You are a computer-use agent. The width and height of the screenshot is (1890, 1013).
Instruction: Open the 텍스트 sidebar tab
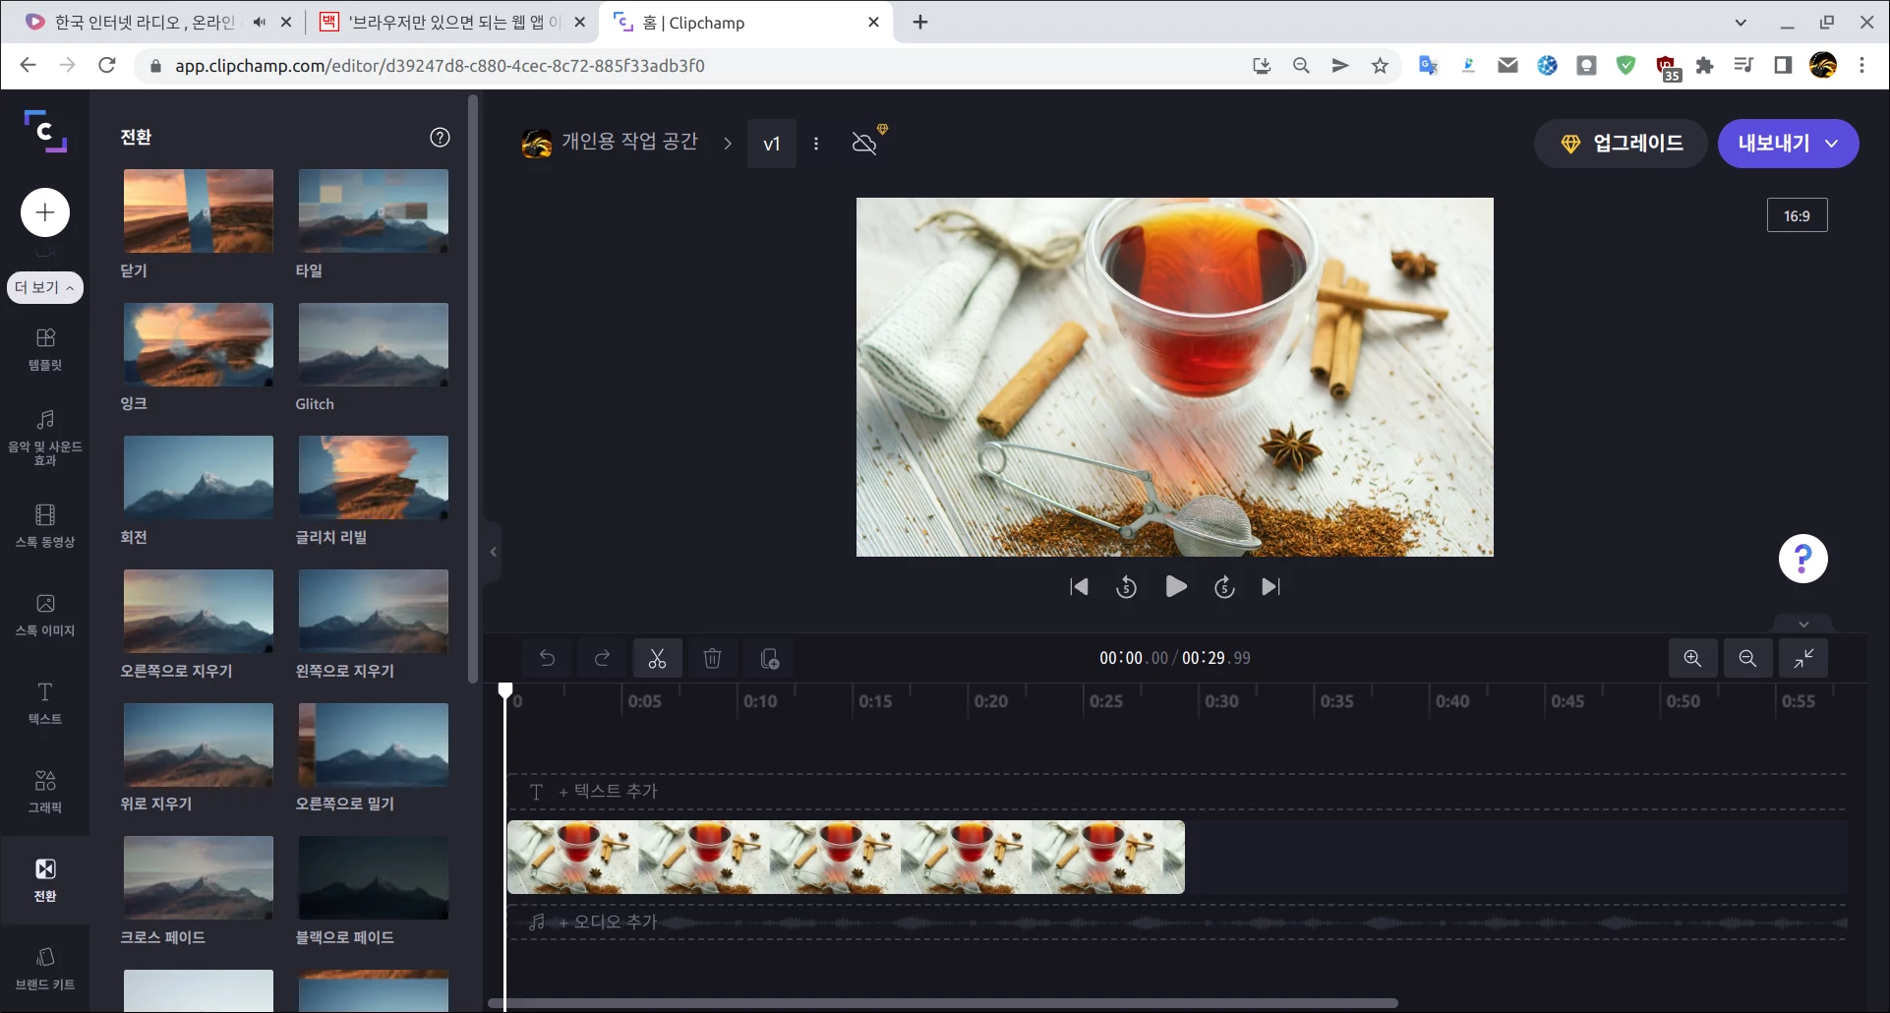45,703
